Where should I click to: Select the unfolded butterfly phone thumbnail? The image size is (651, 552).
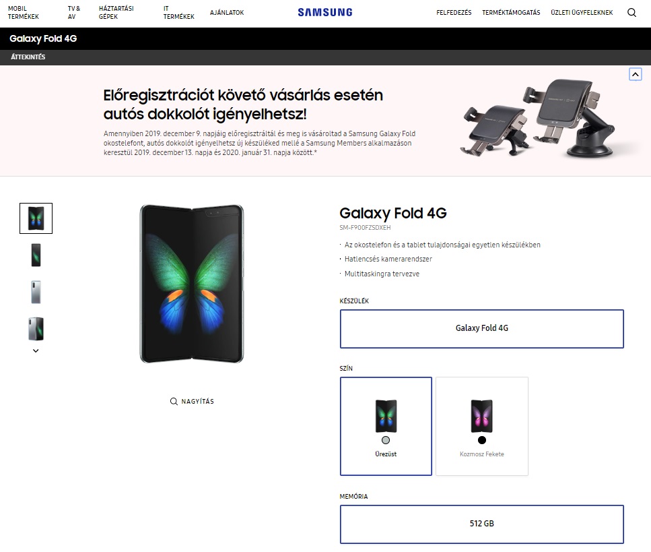coord(36,218)
